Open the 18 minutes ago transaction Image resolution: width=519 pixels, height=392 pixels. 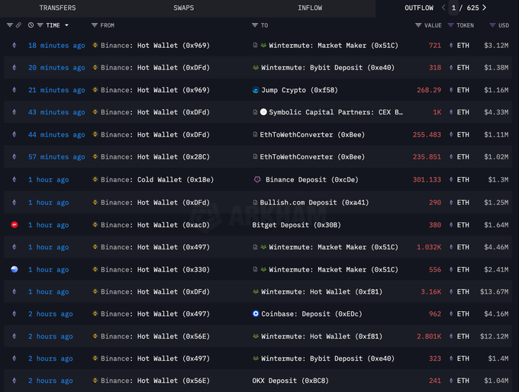click(x=56, y=45)
